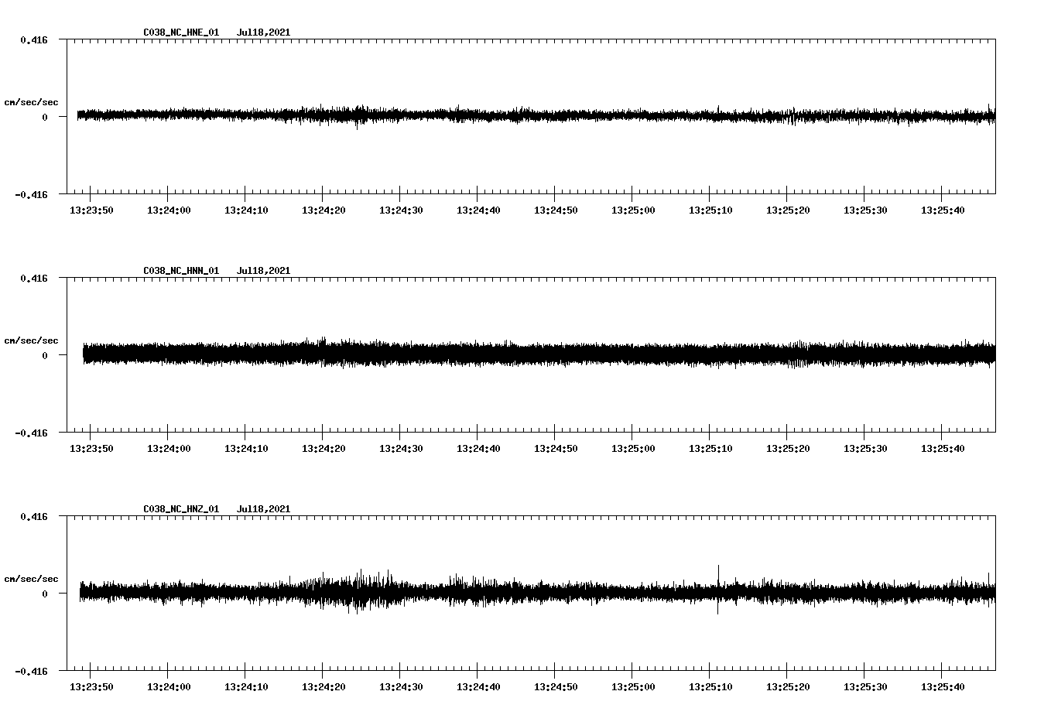Click the C038_NC_HNZ_01 plot title
The height and width of the screenshot is (715, 1051).
click(181, 509)
